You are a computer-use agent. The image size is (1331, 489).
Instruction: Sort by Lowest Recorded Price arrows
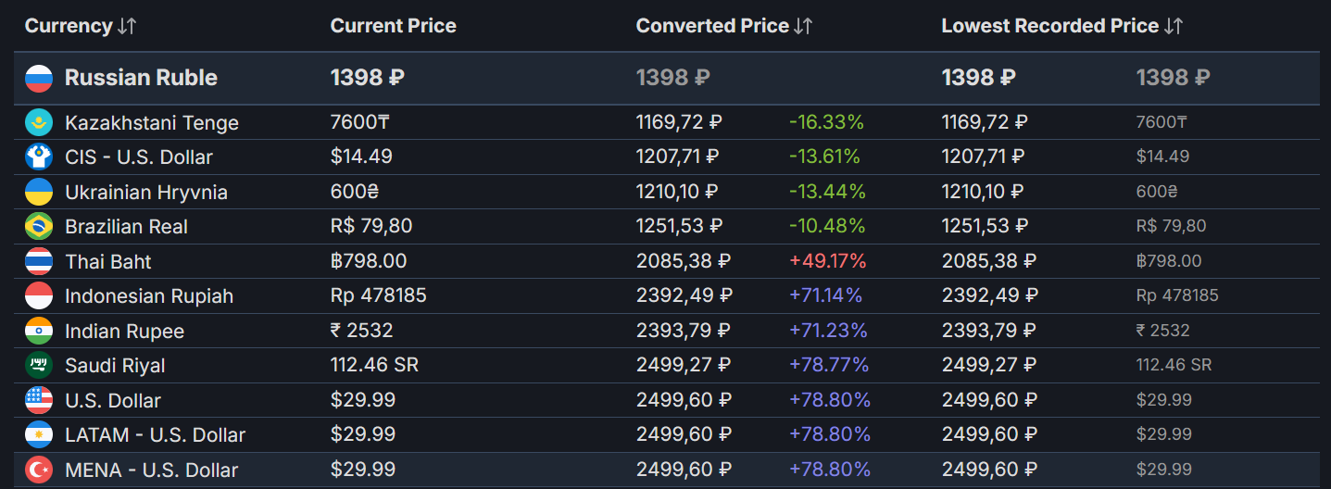pos(1173,26)
